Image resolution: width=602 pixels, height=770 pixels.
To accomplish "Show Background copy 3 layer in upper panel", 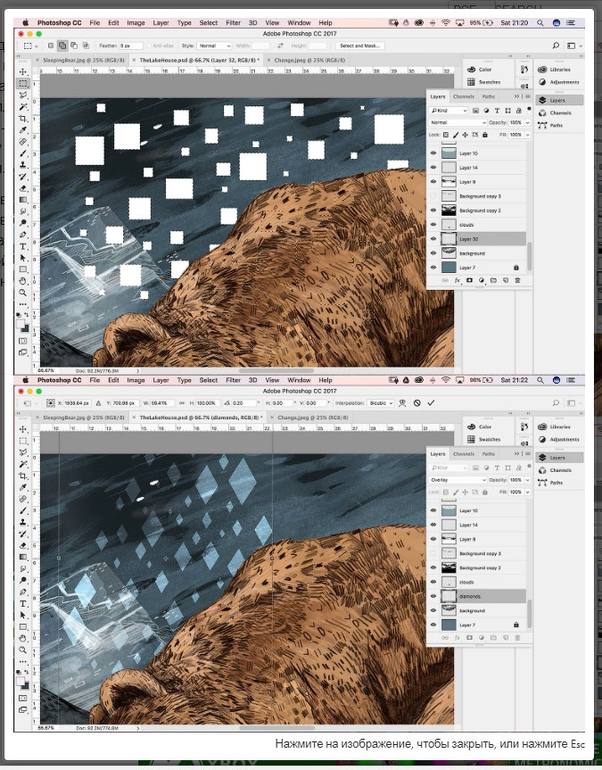I will (x=433, y=196).
